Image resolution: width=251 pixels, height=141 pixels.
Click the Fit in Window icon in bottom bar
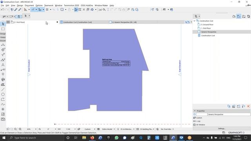20,129
